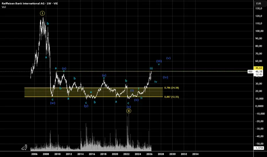The height and width of the screenshot is (157, 267).
Task: Click the teal v label under (iii)
Action: point(159,64)
